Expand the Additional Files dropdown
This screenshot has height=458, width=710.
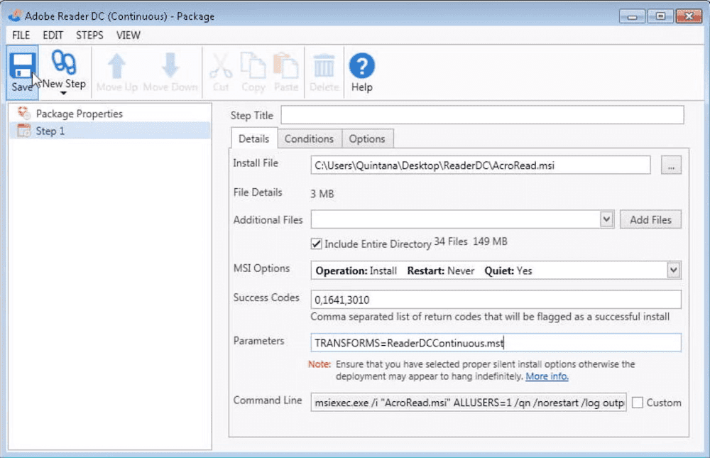pyautogui.click(x=606, y=219)
